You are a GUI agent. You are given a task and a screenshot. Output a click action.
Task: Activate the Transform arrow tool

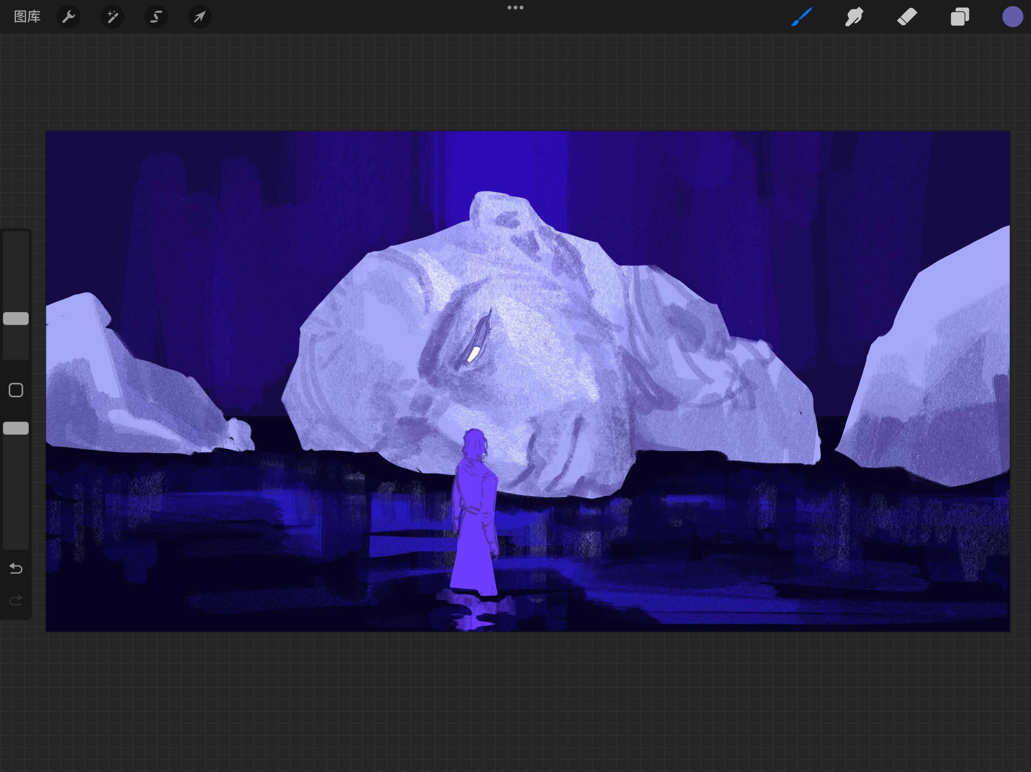point(200,17)
